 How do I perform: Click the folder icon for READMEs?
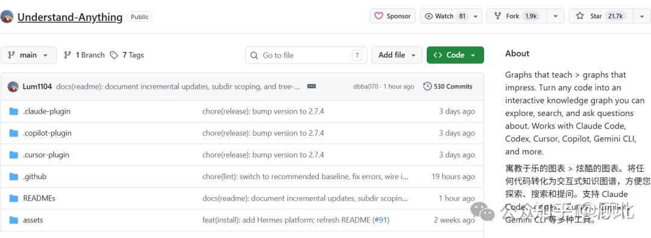click(x=14, y=198)
